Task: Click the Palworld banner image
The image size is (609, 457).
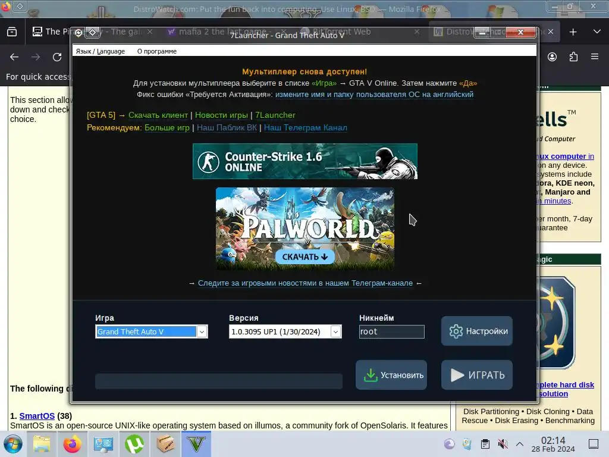Action: 305,228
